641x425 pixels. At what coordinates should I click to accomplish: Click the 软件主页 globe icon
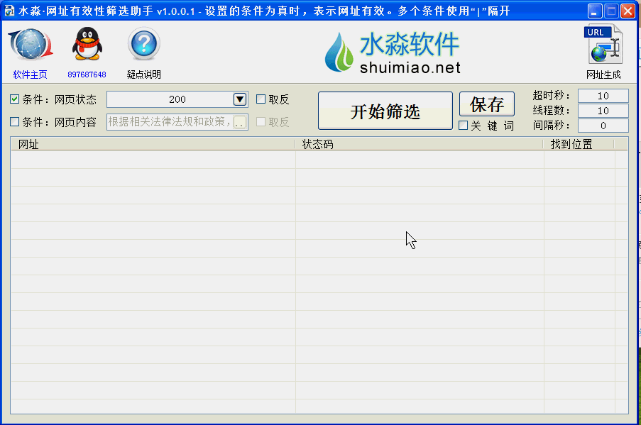30,45
